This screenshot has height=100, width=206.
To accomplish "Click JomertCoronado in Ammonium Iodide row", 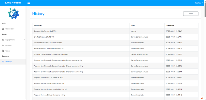I will pyautogui.click(x=137, y=89).
